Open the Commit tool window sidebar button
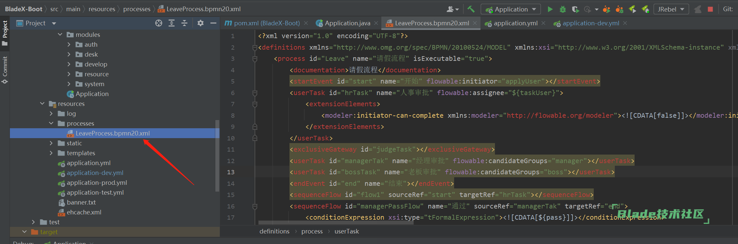 (x=5, y=70)
